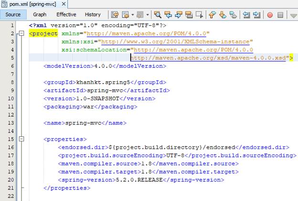The width and height of the screenshot is (298, 201).
Task: Go to Previous Bookmark icon
Action: (x=213, y=15)
